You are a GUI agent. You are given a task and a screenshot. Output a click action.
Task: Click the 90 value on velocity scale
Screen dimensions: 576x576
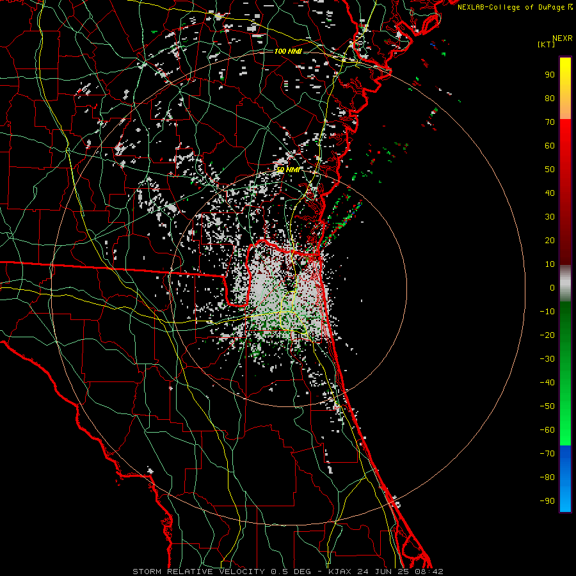click(x=550, y=75)
